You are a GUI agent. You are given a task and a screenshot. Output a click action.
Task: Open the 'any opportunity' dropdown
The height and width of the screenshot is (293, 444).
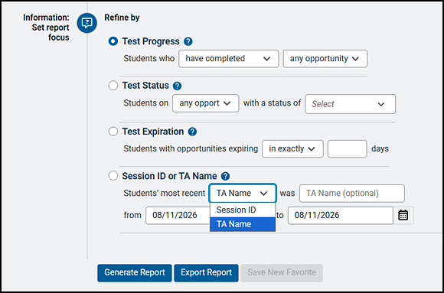pos(325,59)
